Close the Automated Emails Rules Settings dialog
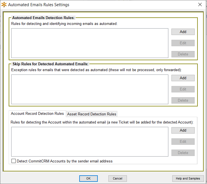Image resolution: width=207 pixels, height=184 pixels. click(200, 5)
